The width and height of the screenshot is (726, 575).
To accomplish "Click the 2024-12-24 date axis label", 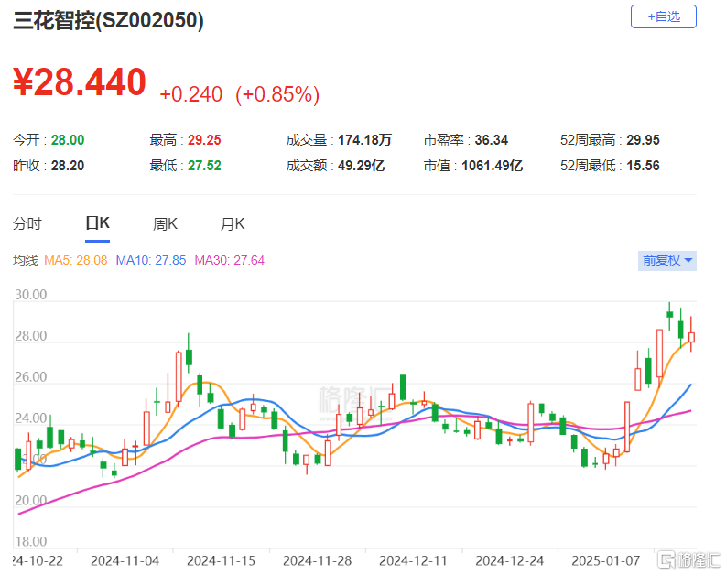I will coord(509,561).
